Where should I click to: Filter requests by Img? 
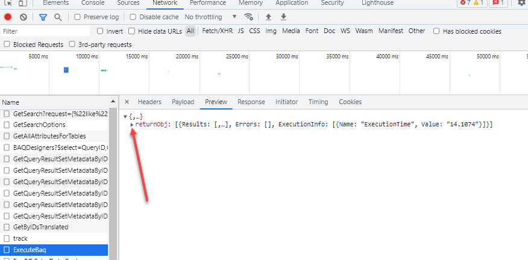pyautogui.click(x=271, y=31)
